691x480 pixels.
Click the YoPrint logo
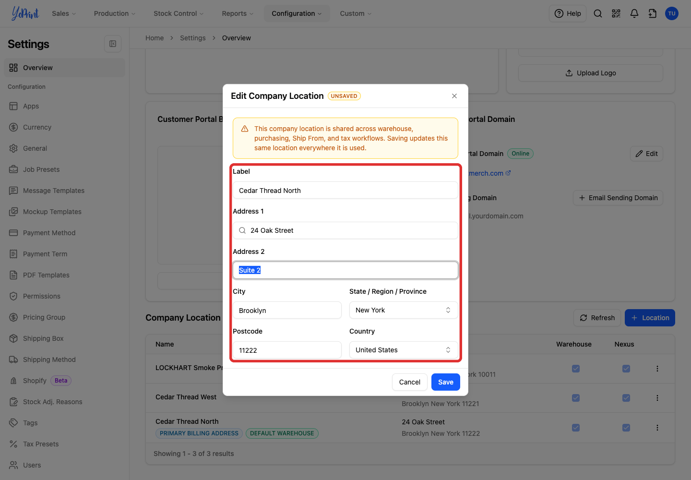25,13
